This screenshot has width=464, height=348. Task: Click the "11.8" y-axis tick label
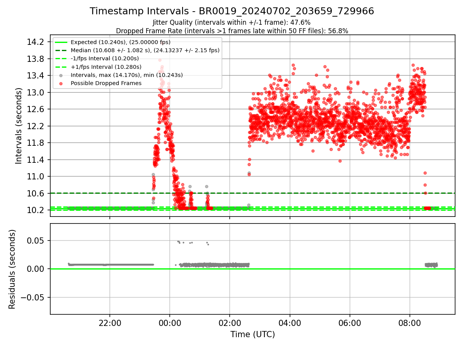(x=35, y=143)
